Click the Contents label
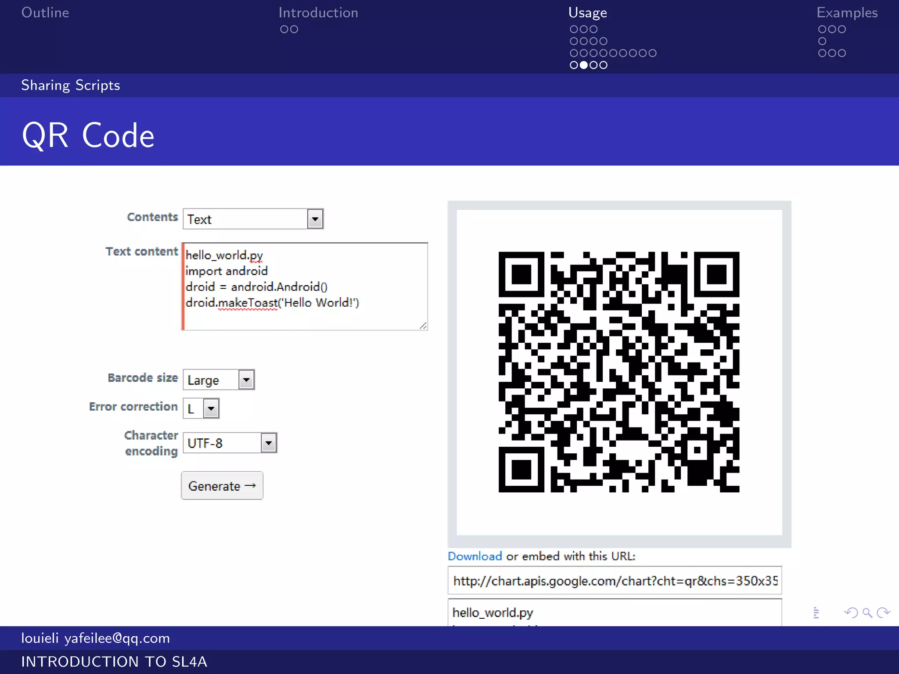The image size is (899, 674). 152,217
